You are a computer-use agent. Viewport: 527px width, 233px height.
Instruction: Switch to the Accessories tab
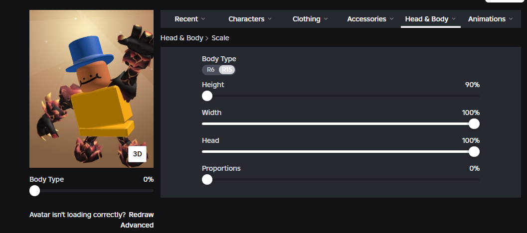(x=366, y=19)
